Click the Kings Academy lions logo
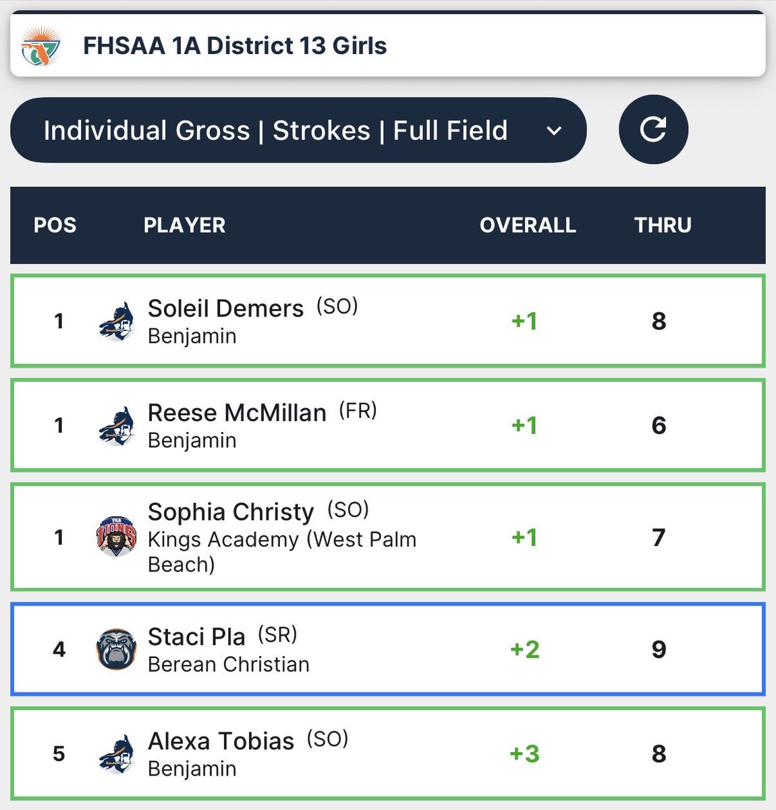This screenshot has height=810, width=776. (x=117, y=537)
